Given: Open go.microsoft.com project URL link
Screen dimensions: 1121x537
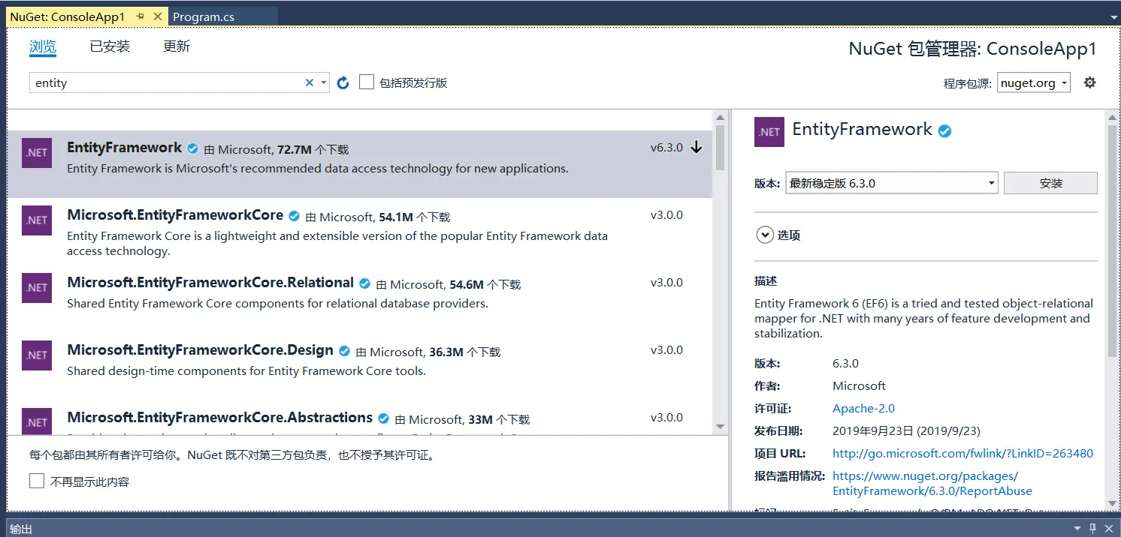Looking at the screenshot, I should pyautogui.click(x=962, y=453).
